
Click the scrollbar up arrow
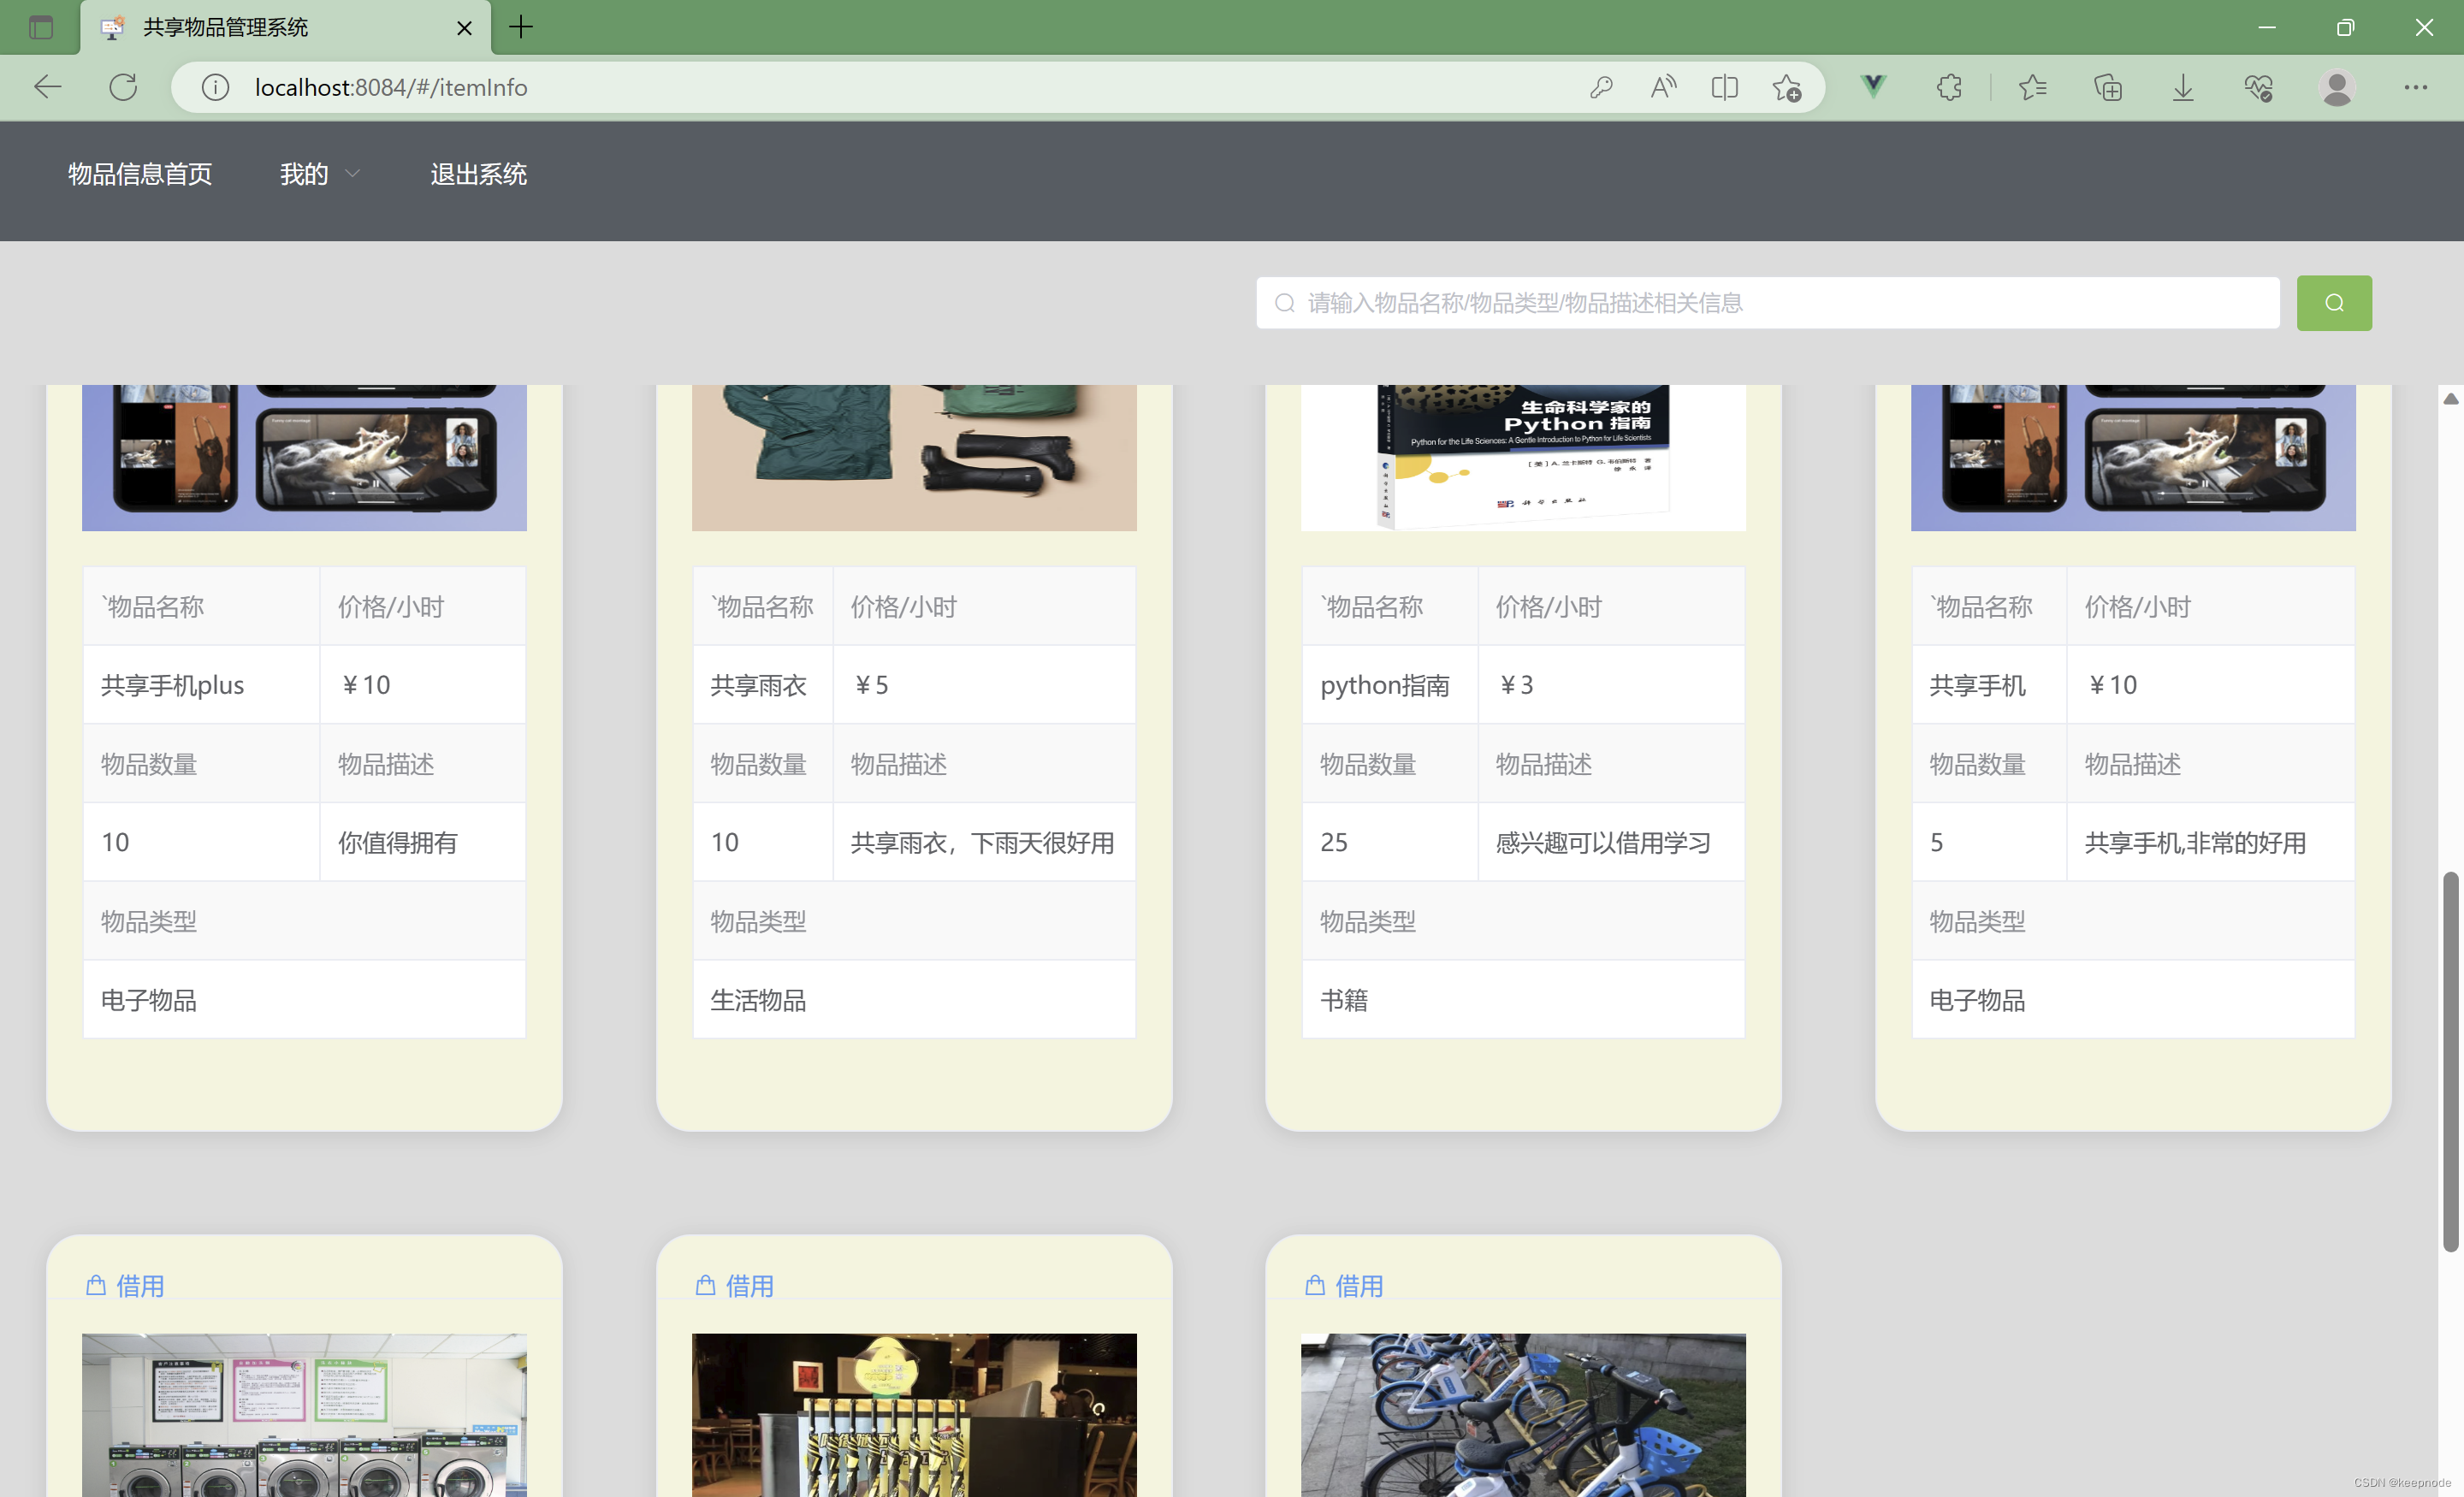pos(2450,398)
